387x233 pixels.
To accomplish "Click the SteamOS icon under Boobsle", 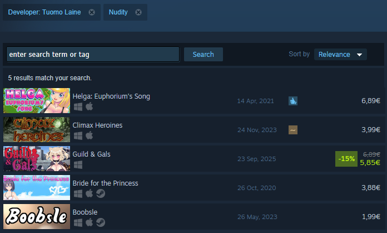I will (101, 222).
